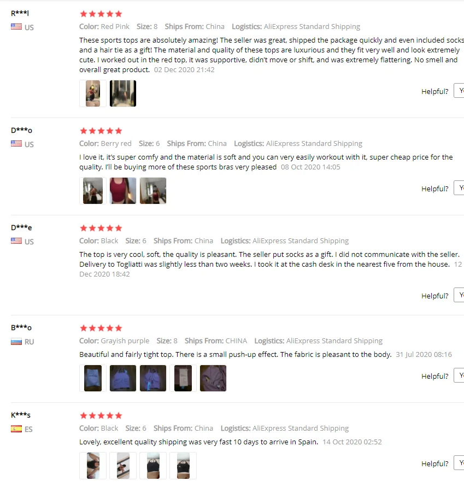Open first thumbnail in D***o's review

point(93,191)
